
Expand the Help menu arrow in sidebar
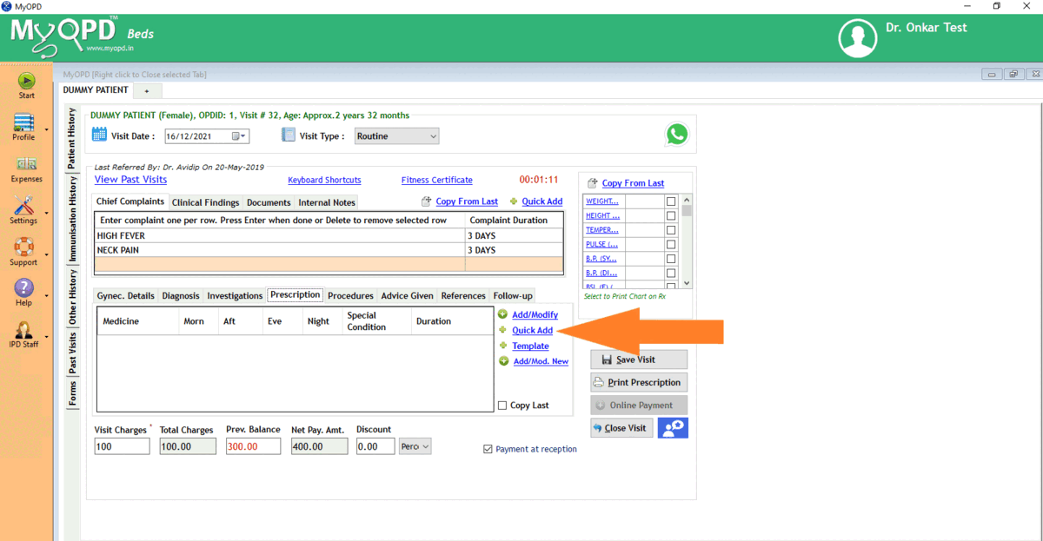(47, 294)
